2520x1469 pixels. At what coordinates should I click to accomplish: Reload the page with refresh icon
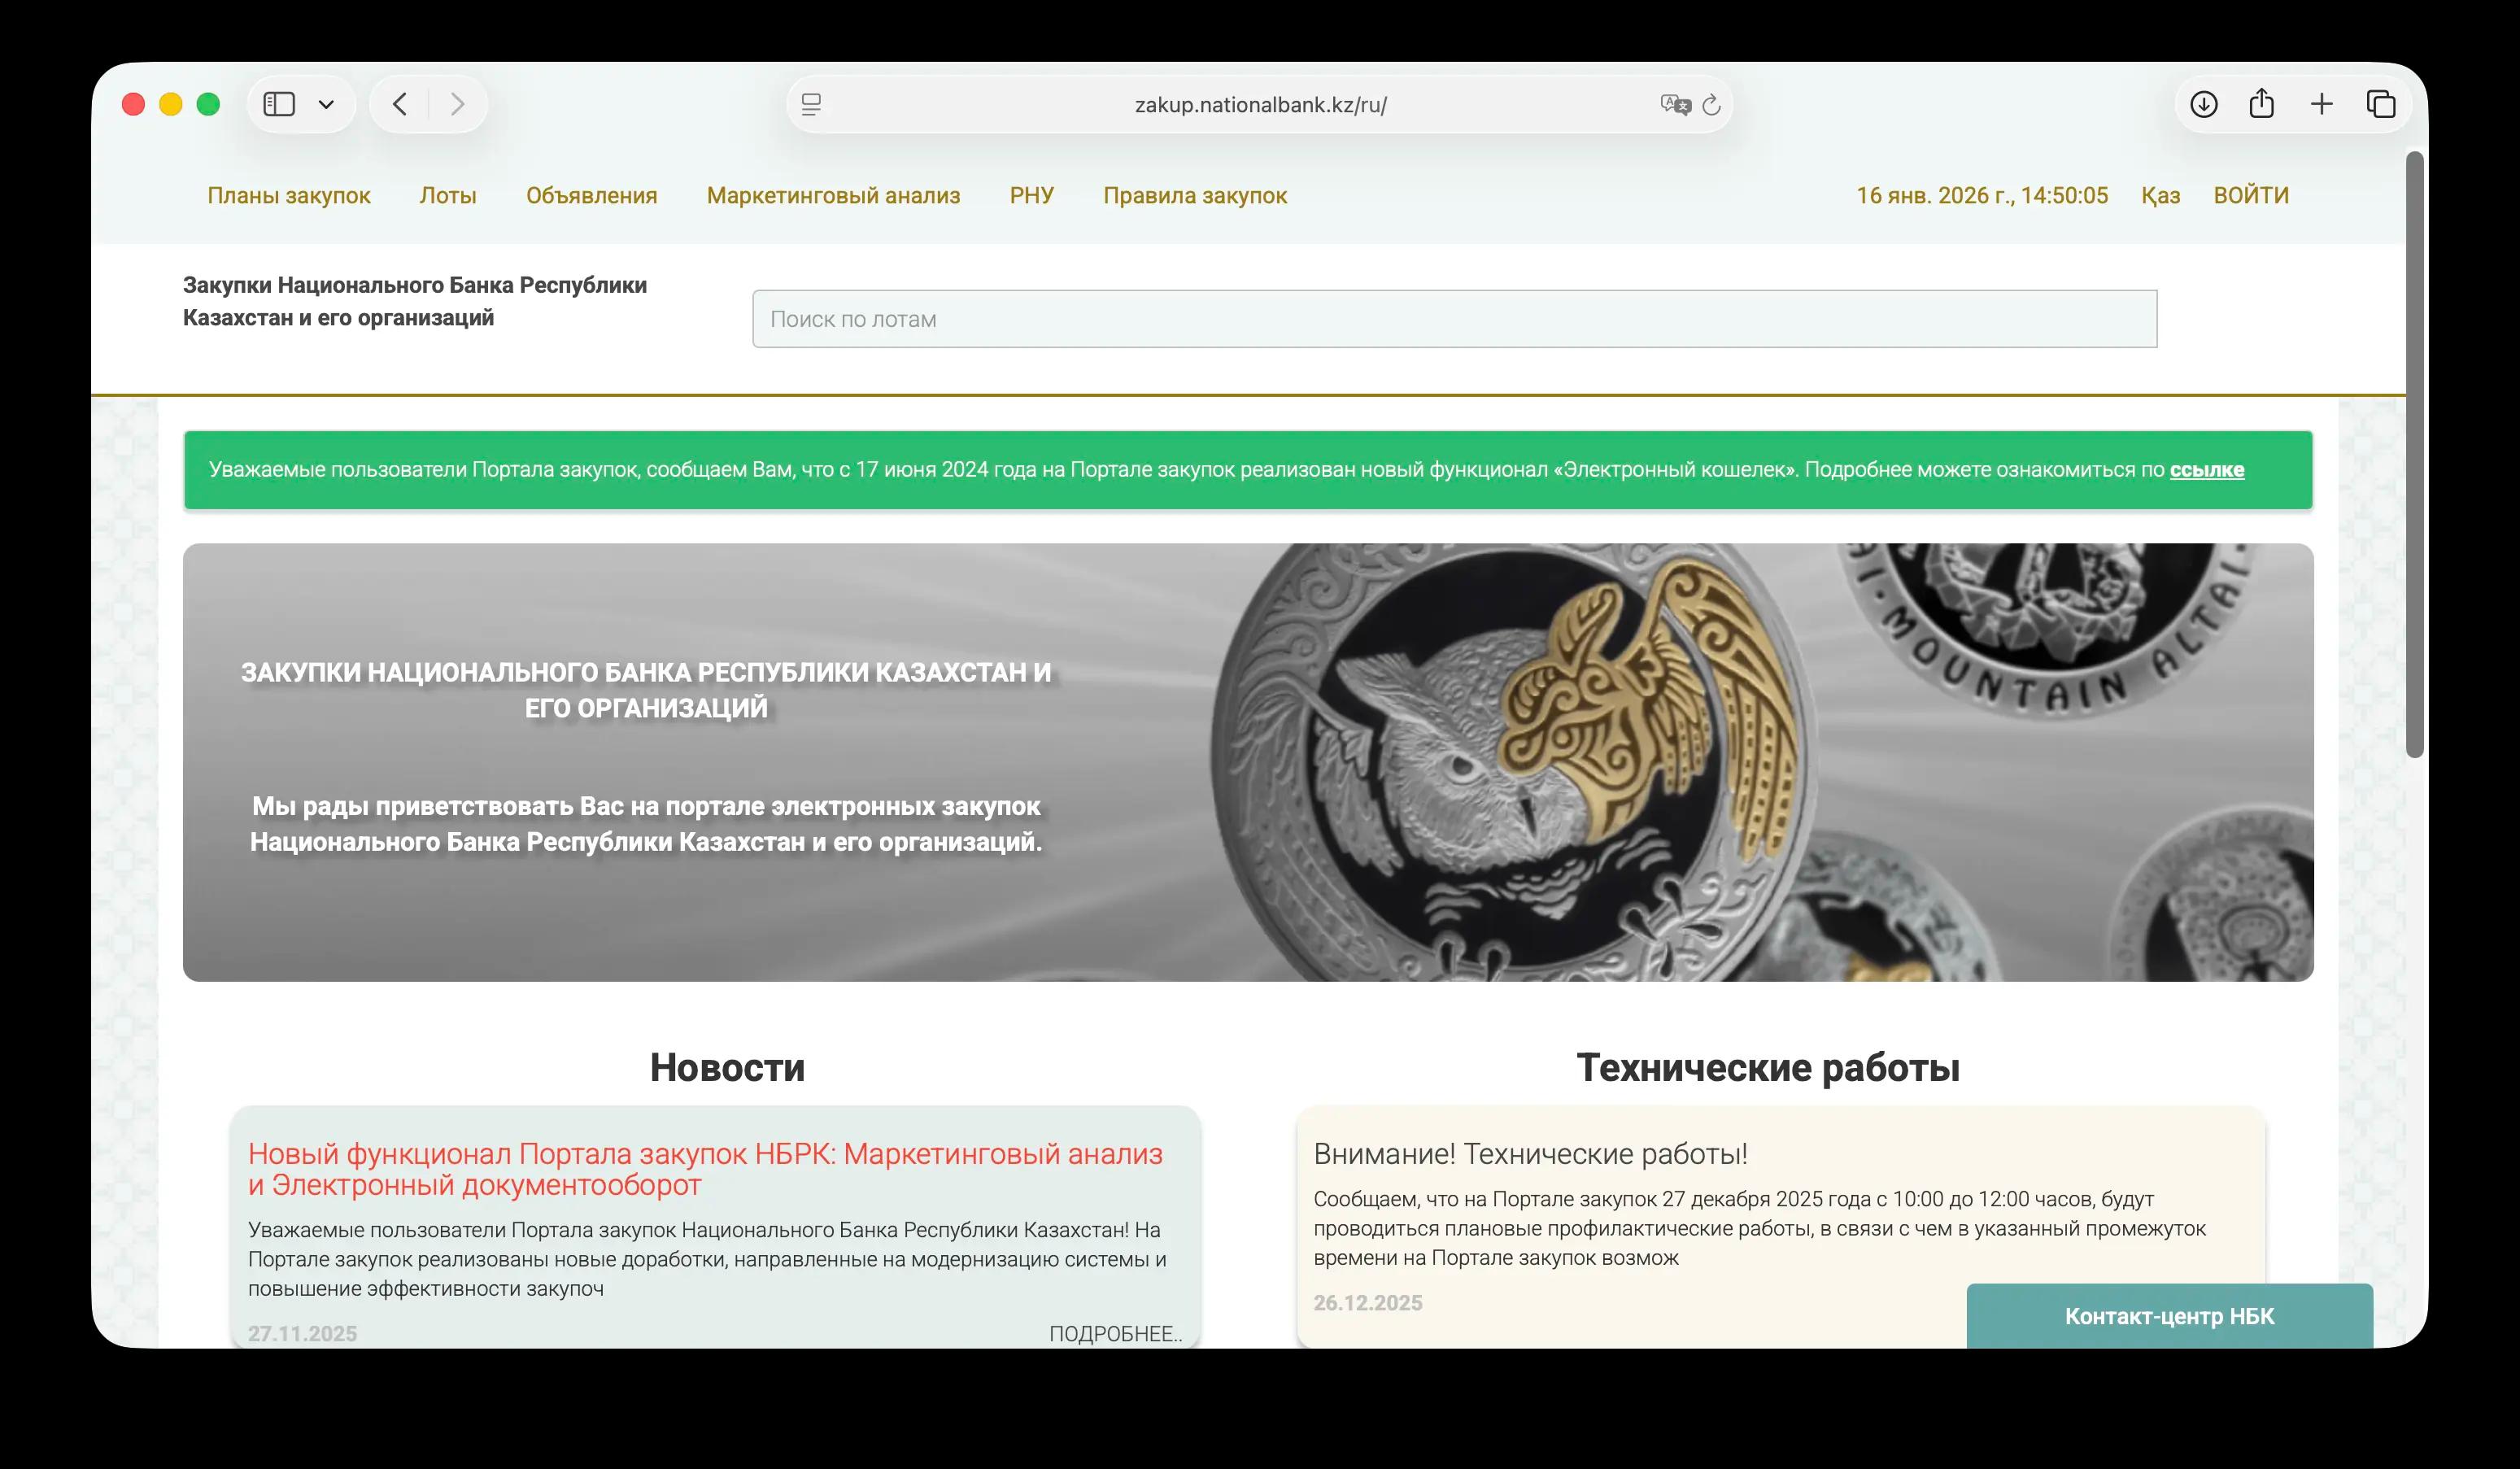[x=1711, y=104]
